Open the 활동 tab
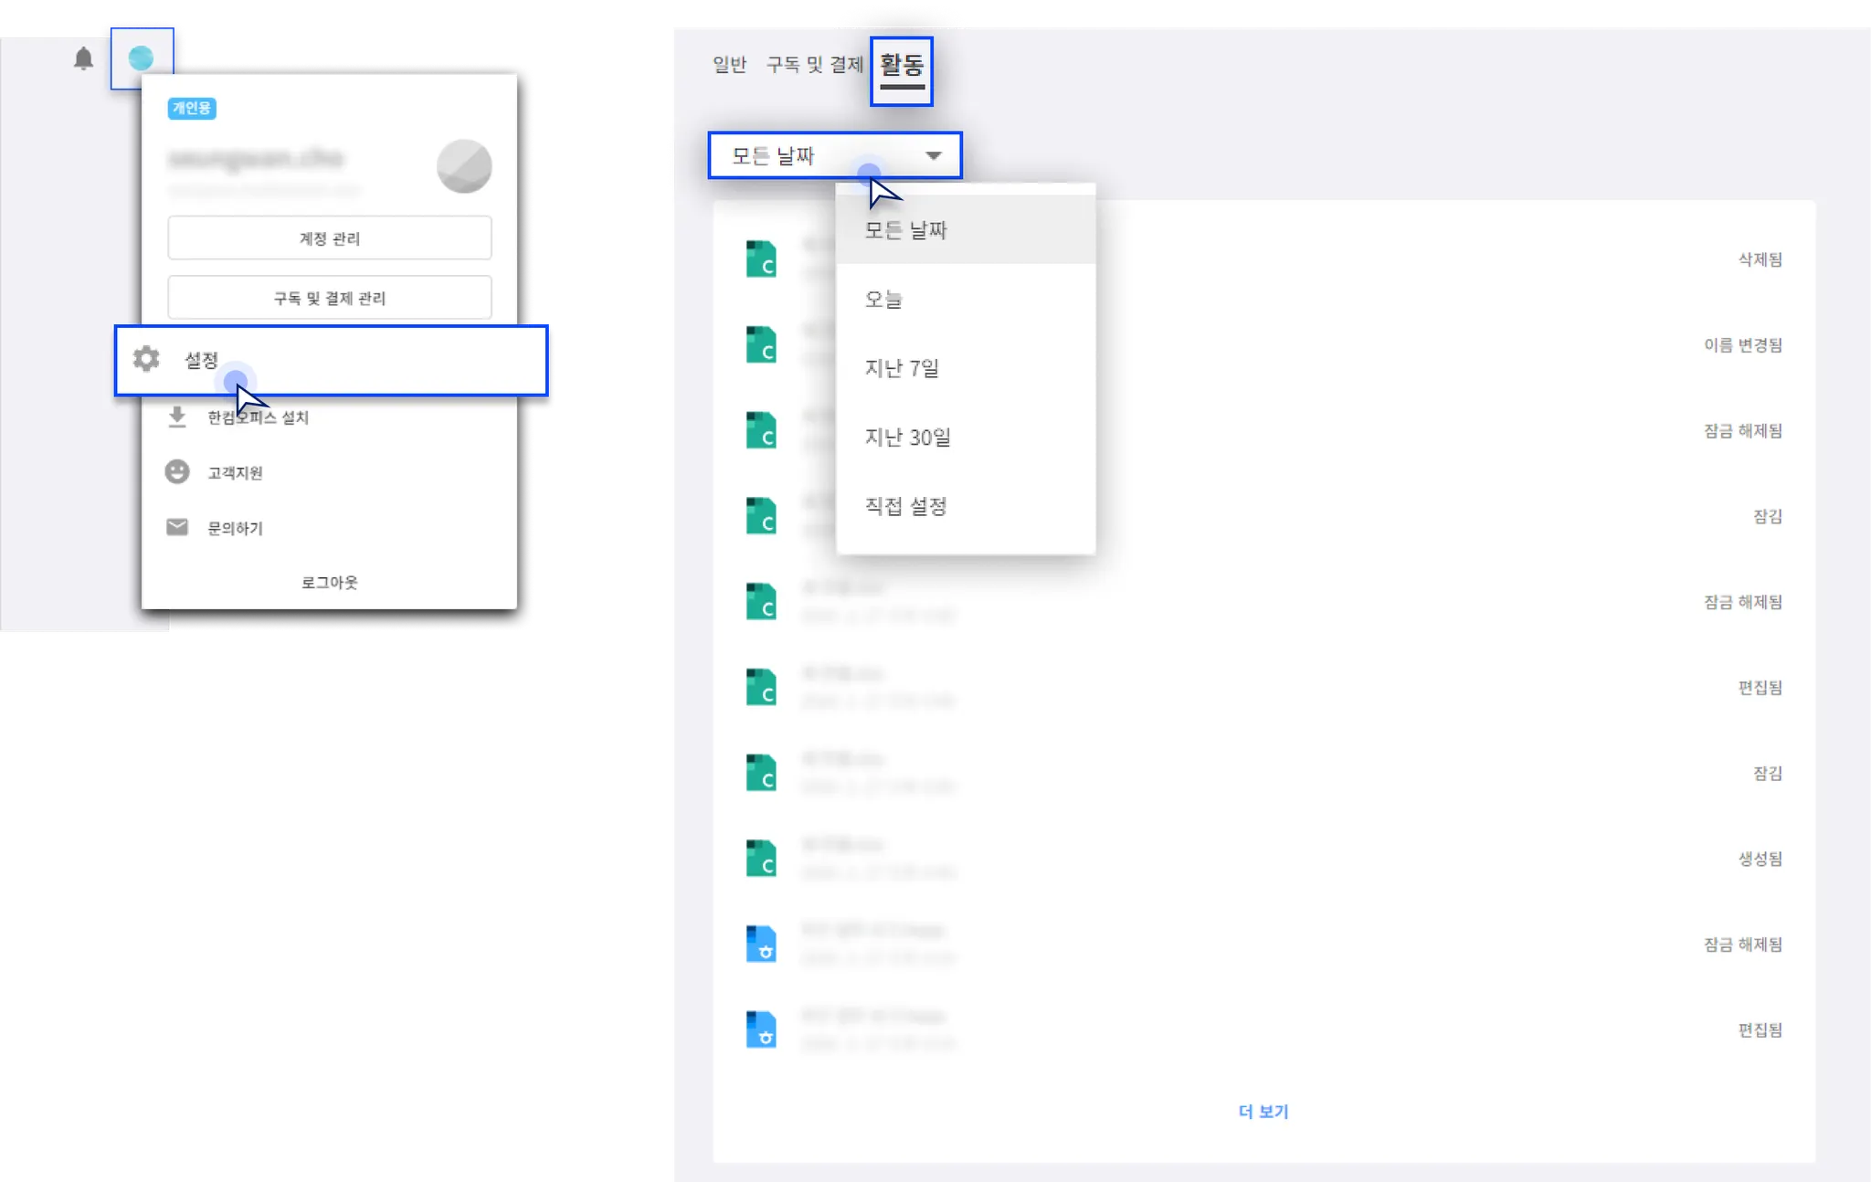The image size is (1871, 1182). pos(901,66)
